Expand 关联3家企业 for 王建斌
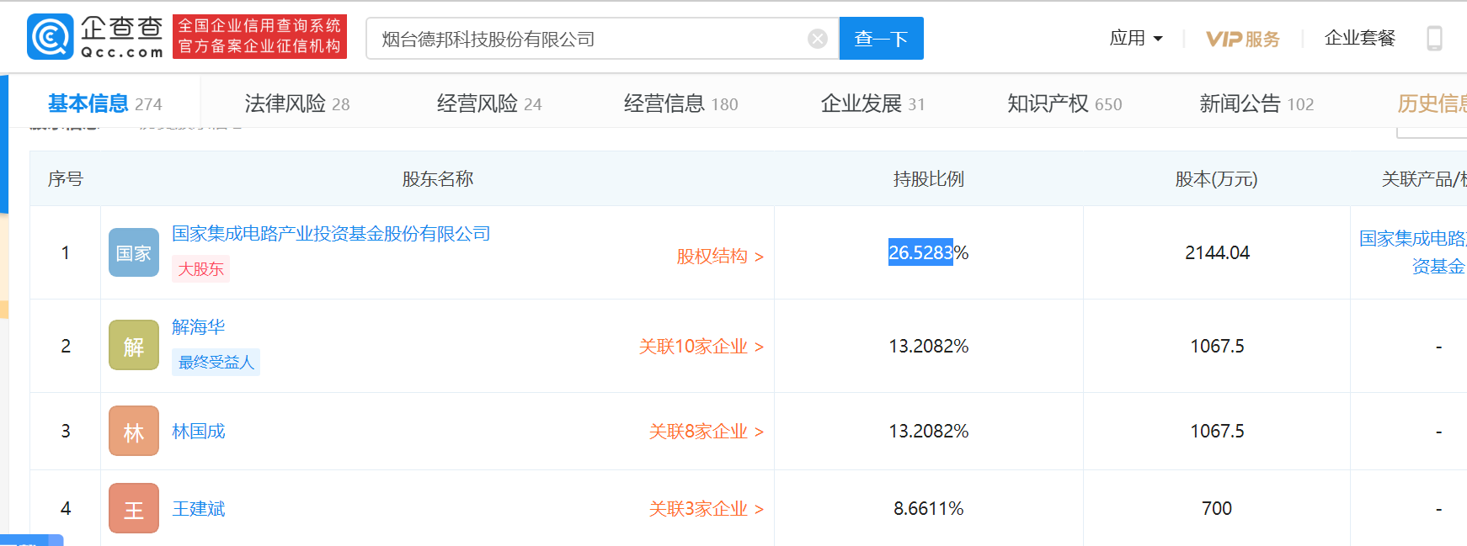Viewport: 1467px width, 546px height. [x=706, y=509]
